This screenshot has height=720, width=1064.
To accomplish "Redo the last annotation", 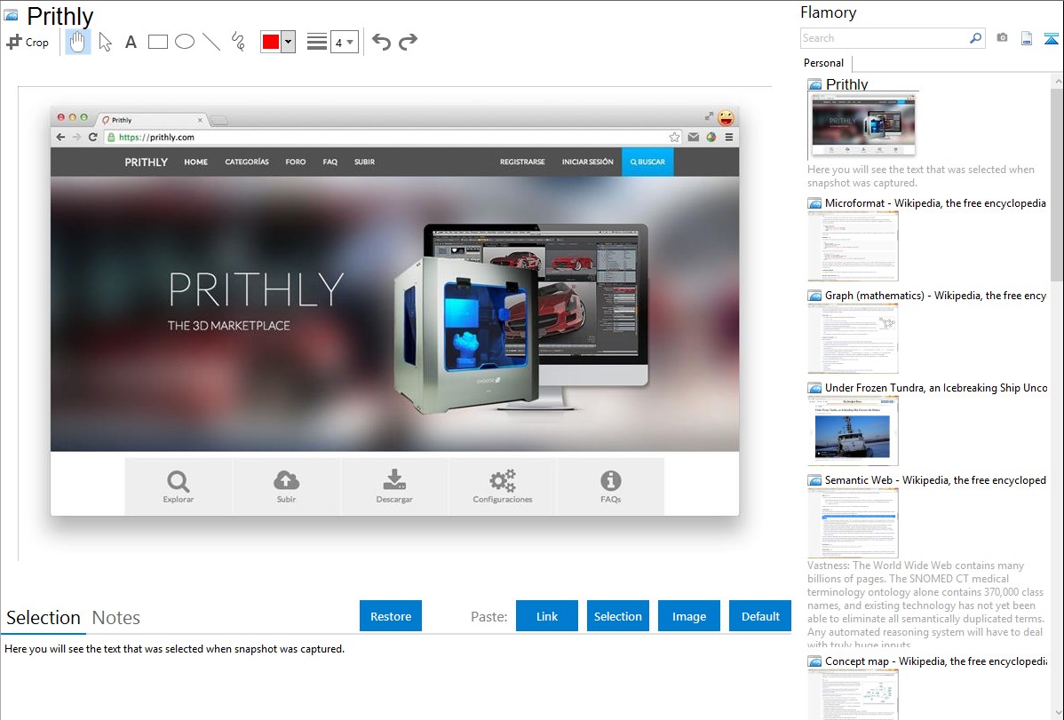I will (x=408, y=42).
